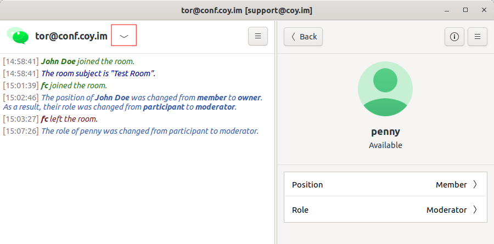Click the Available status text

coord(385,145)
